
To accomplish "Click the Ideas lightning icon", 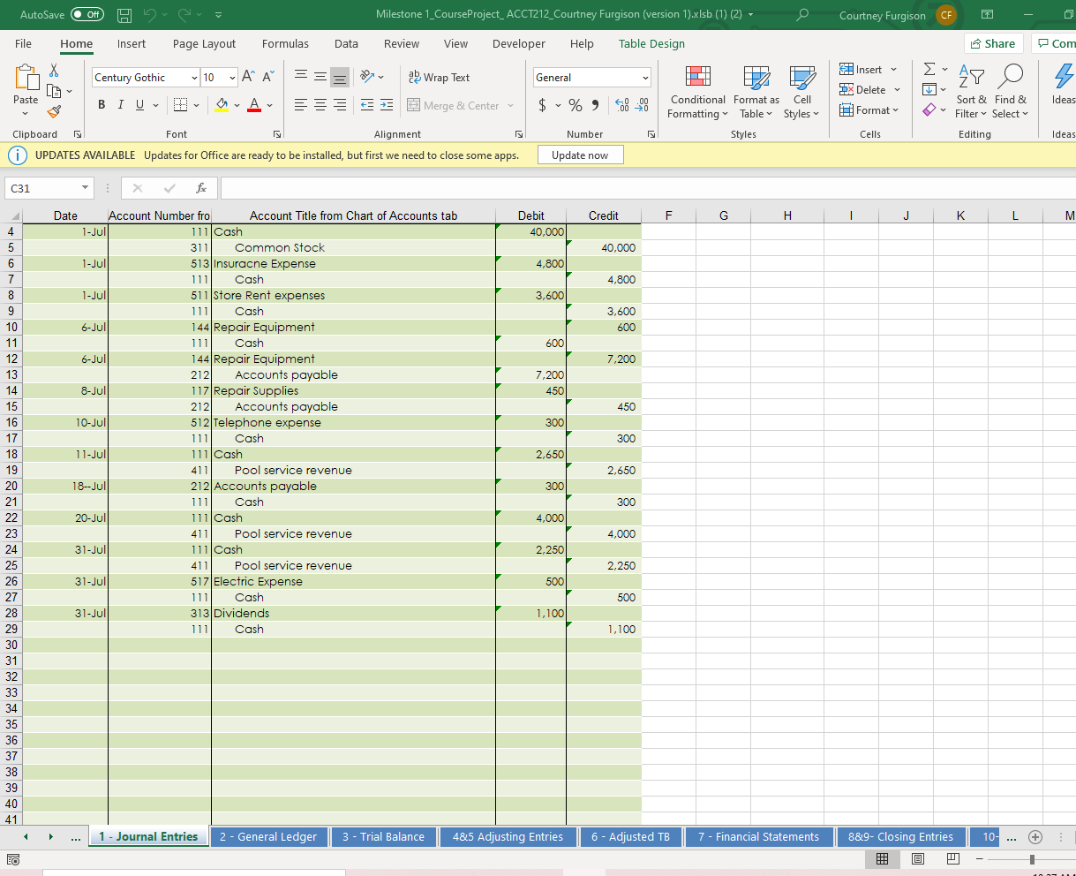I will (1065, 78).
